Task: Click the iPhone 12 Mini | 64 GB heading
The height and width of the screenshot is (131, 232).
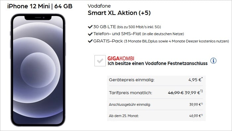Action: pyautogui.click(x=40, y=6)
